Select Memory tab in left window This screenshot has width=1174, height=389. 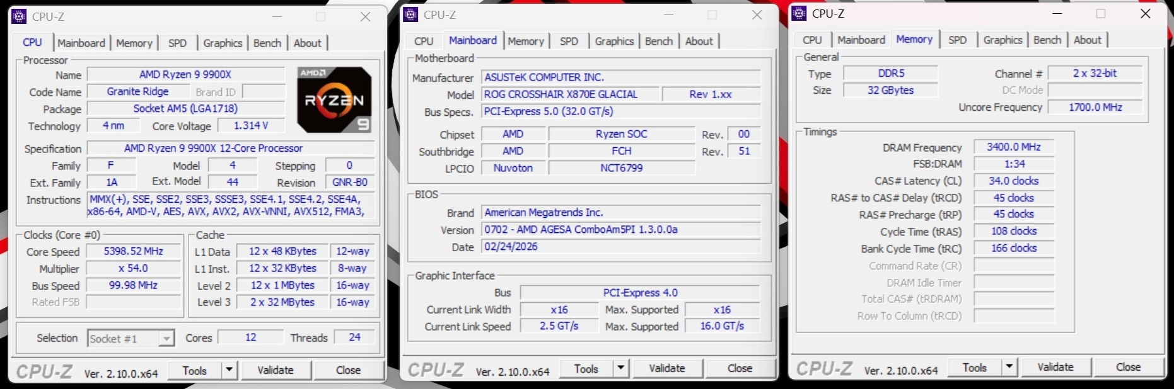pos(134,43)
